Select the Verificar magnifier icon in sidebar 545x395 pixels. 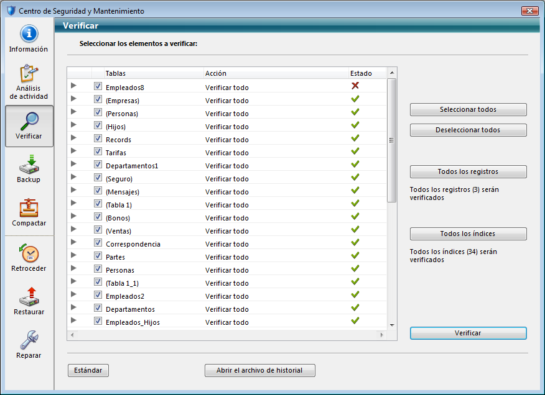[29, 121]
